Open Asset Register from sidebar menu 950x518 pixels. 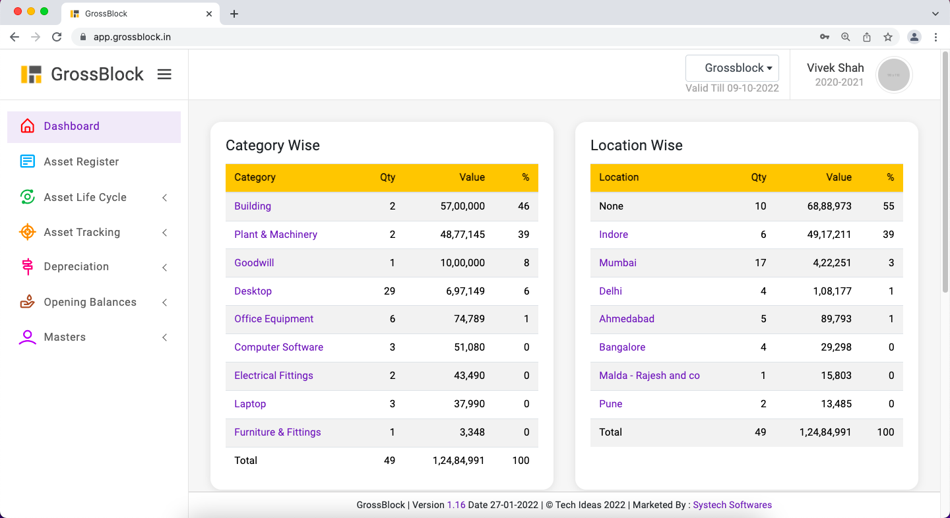pos(81,161)
